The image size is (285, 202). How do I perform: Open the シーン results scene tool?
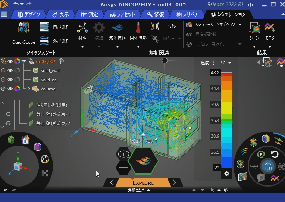[x=254, y=31]
